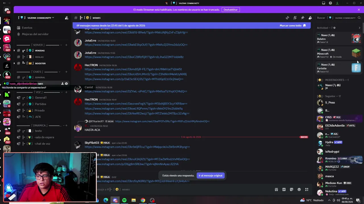
Task: Edit MEMES channel settings gear
Action: [x=67, y=84]
